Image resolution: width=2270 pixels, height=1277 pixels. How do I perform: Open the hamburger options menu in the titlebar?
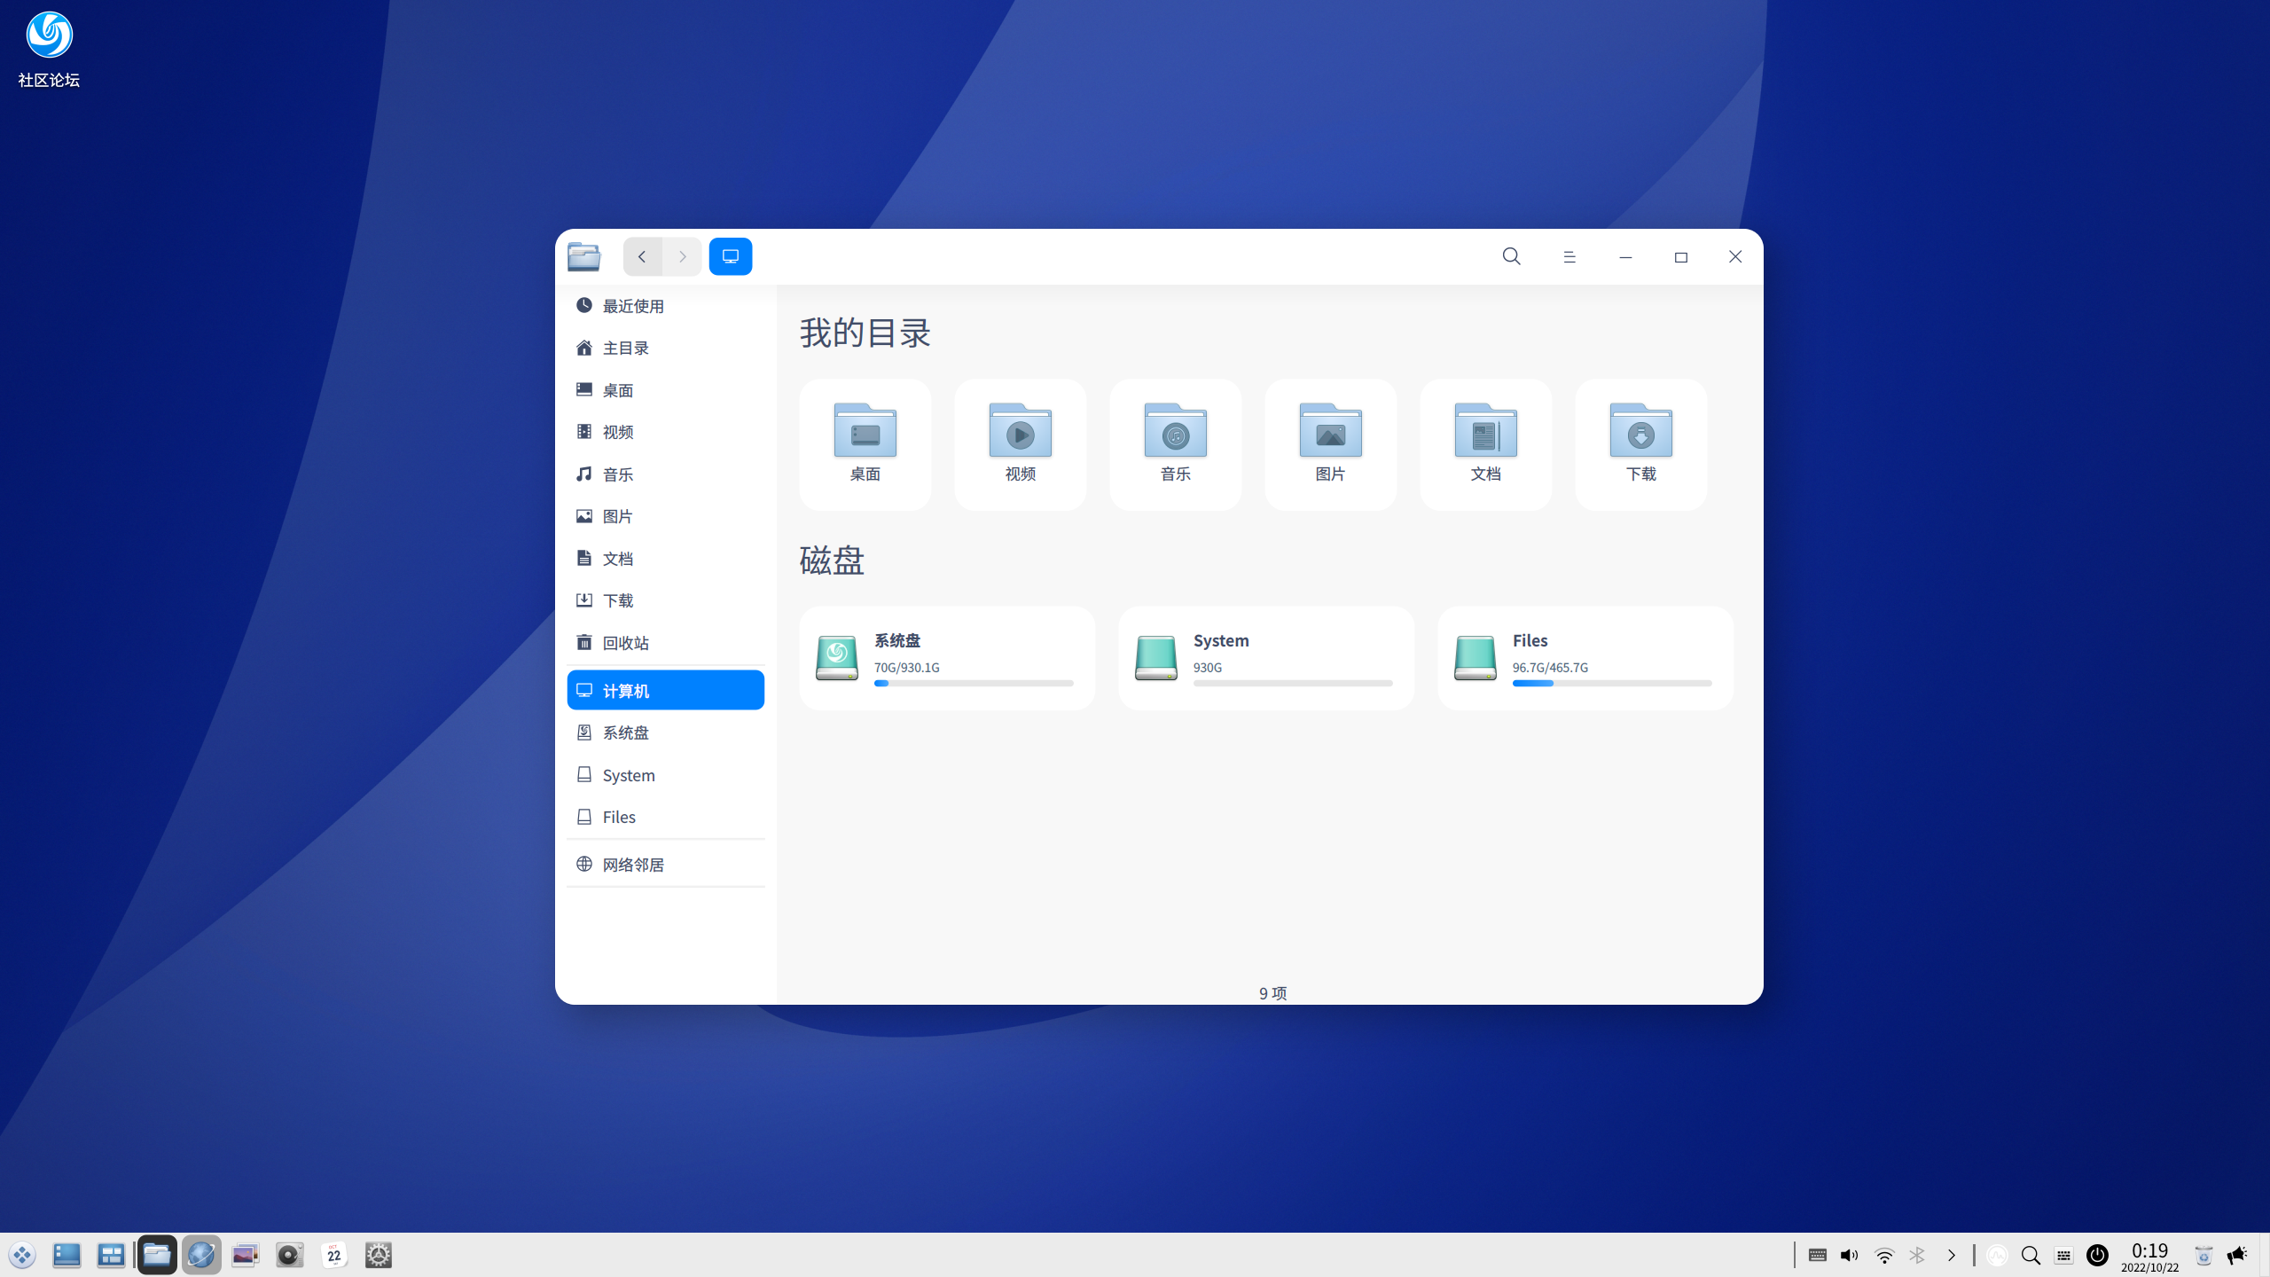(x=1569, y=256)
